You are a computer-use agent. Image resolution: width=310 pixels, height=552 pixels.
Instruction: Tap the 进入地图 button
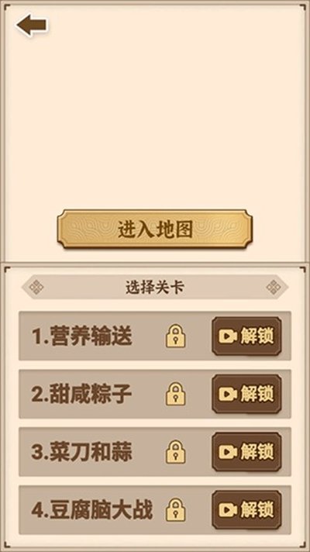(155, 229)
